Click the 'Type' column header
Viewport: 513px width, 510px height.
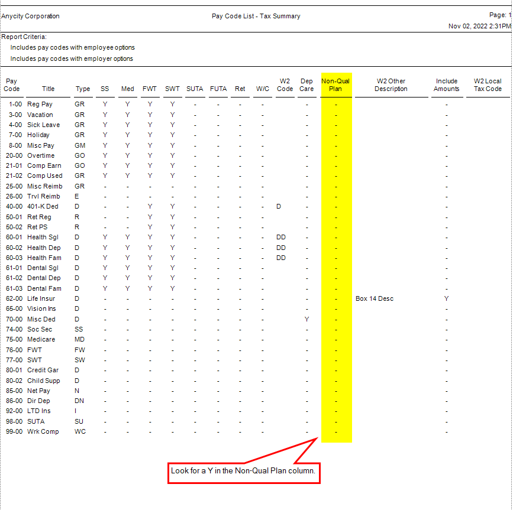coord(83,89)
